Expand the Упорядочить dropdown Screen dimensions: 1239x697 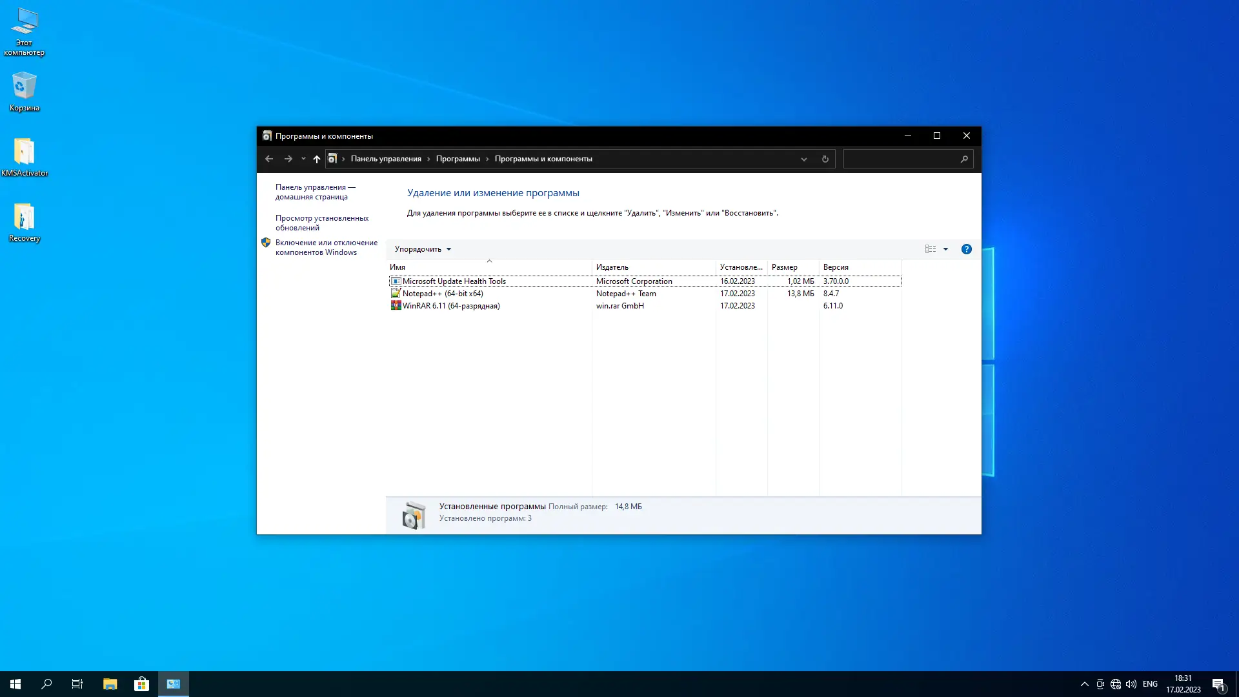pyautogui.click(x=423, y=249)
